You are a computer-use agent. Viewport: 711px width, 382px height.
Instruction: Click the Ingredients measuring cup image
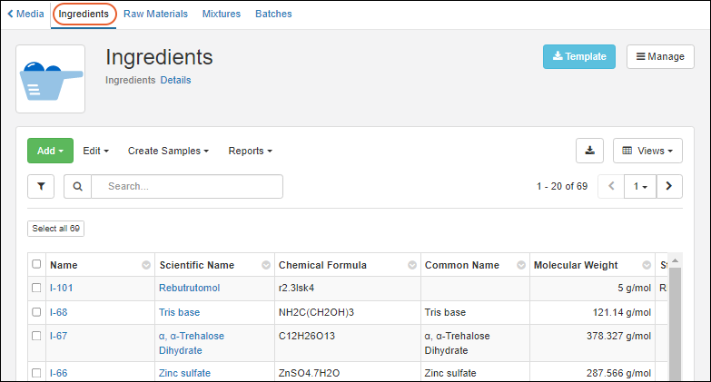point(51,79)
